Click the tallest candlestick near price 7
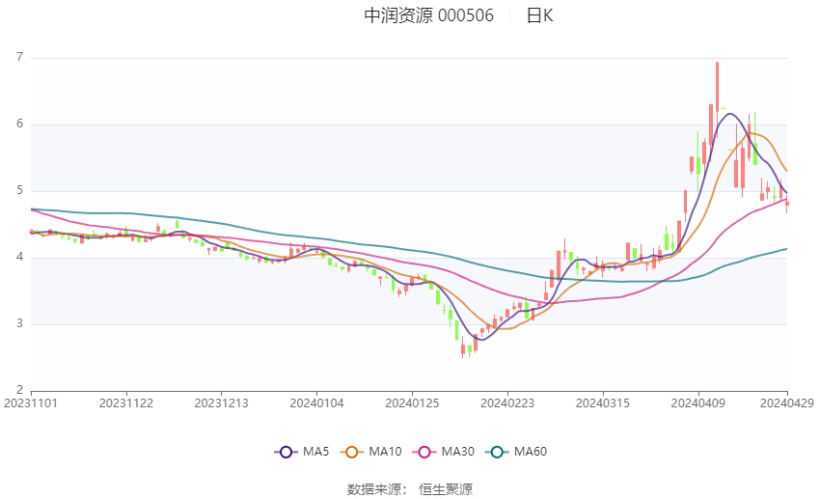This screenshot has width=820, height=499. click(x=717, y=99)
